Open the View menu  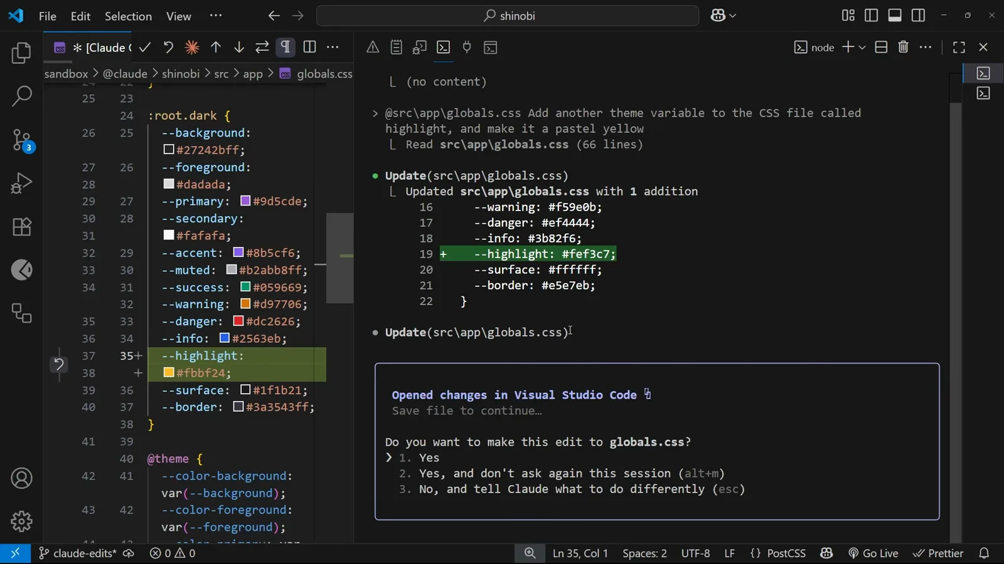[x=179, y=16]
